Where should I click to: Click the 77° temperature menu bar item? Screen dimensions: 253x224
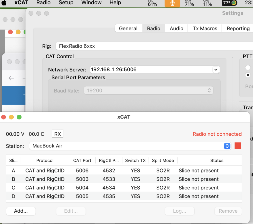(230, 3)
